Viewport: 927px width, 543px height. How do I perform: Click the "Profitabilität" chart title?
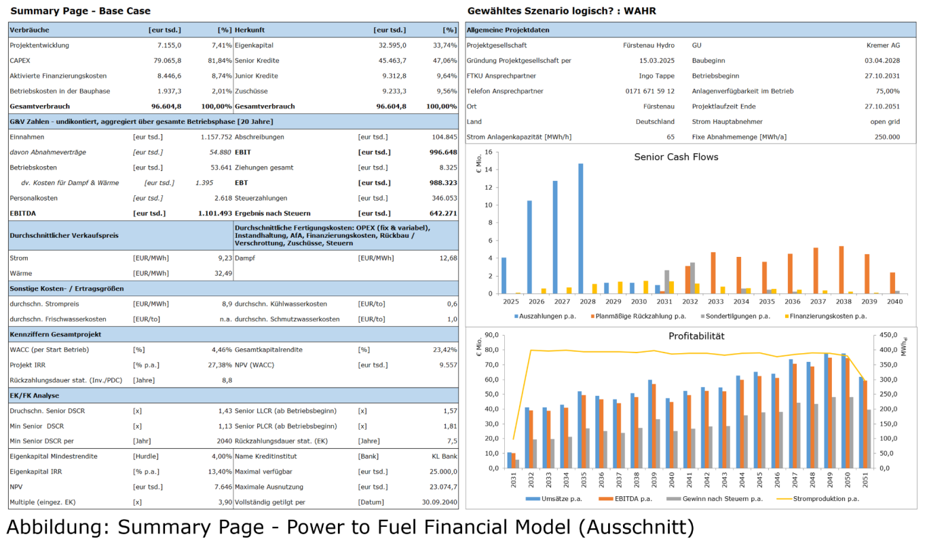(697, 336)
